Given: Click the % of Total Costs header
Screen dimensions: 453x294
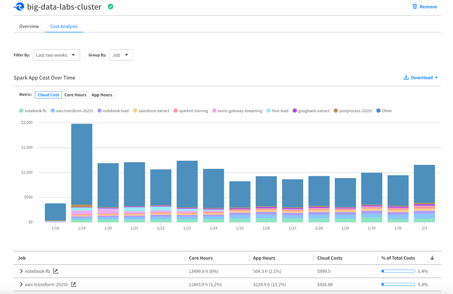Looking at the screenshot, I should 398,258.
